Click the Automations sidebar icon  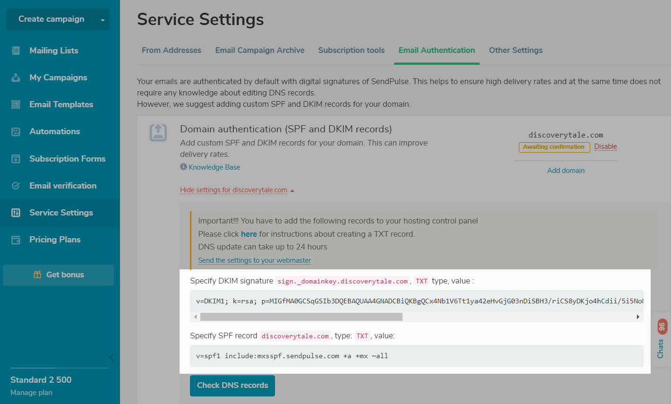pos(16,132)
